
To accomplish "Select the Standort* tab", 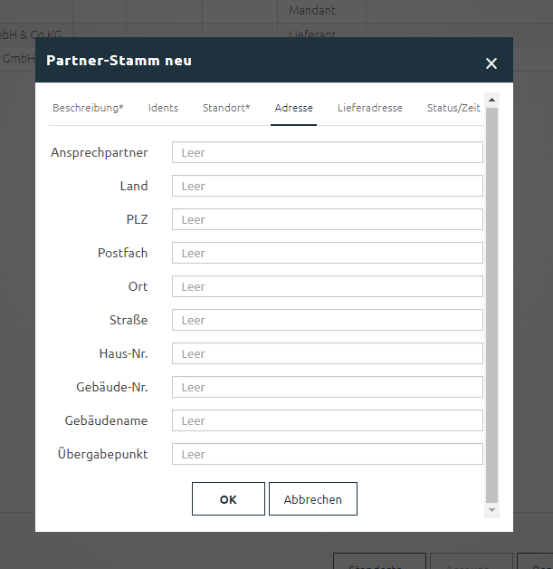I will point(226,108).
